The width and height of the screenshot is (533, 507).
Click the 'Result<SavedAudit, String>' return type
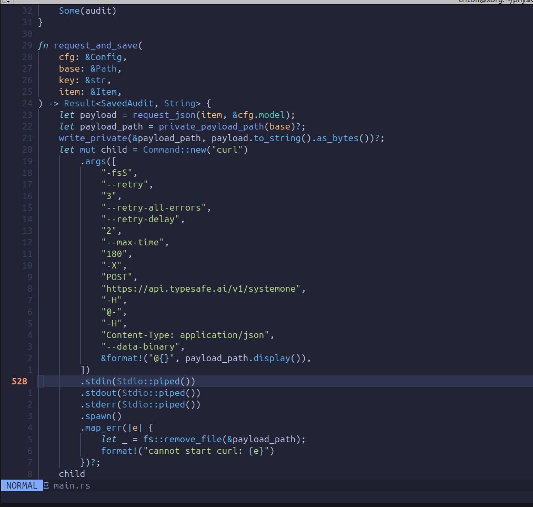pos(132,103)
